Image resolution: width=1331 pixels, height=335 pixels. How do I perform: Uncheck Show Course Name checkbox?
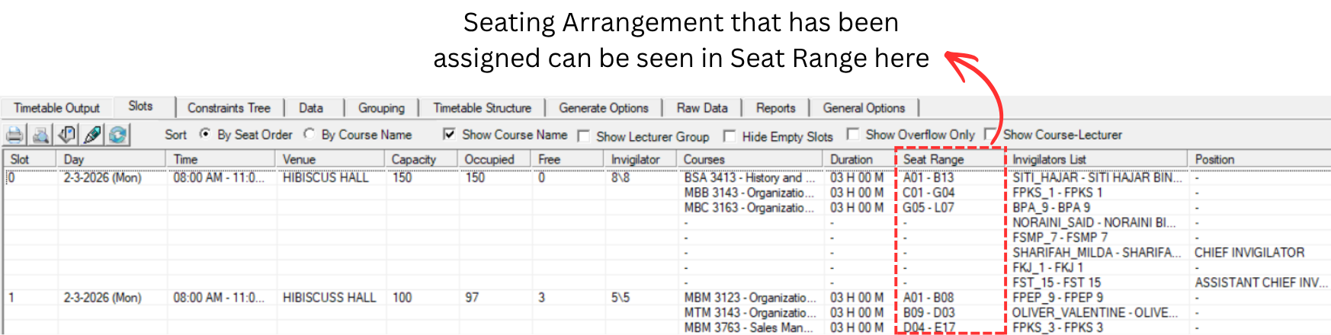pos(449,134)
